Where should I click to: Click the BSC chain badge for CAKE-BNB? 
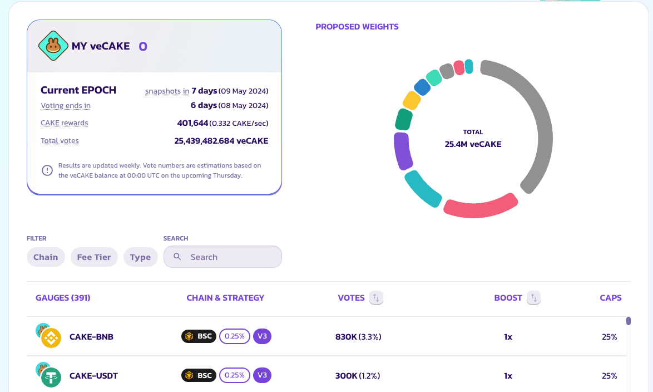199,336
